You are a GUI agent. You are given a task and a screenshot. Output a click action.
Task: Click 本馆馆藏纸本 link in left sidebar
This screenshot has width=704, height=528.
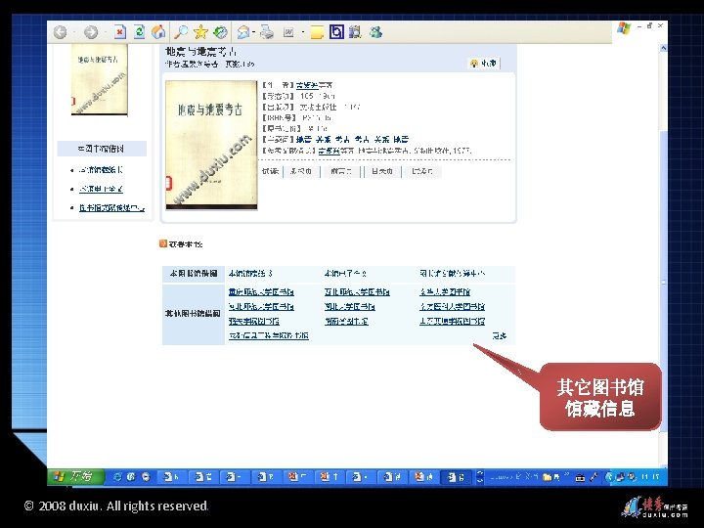(x=101, y=170)
